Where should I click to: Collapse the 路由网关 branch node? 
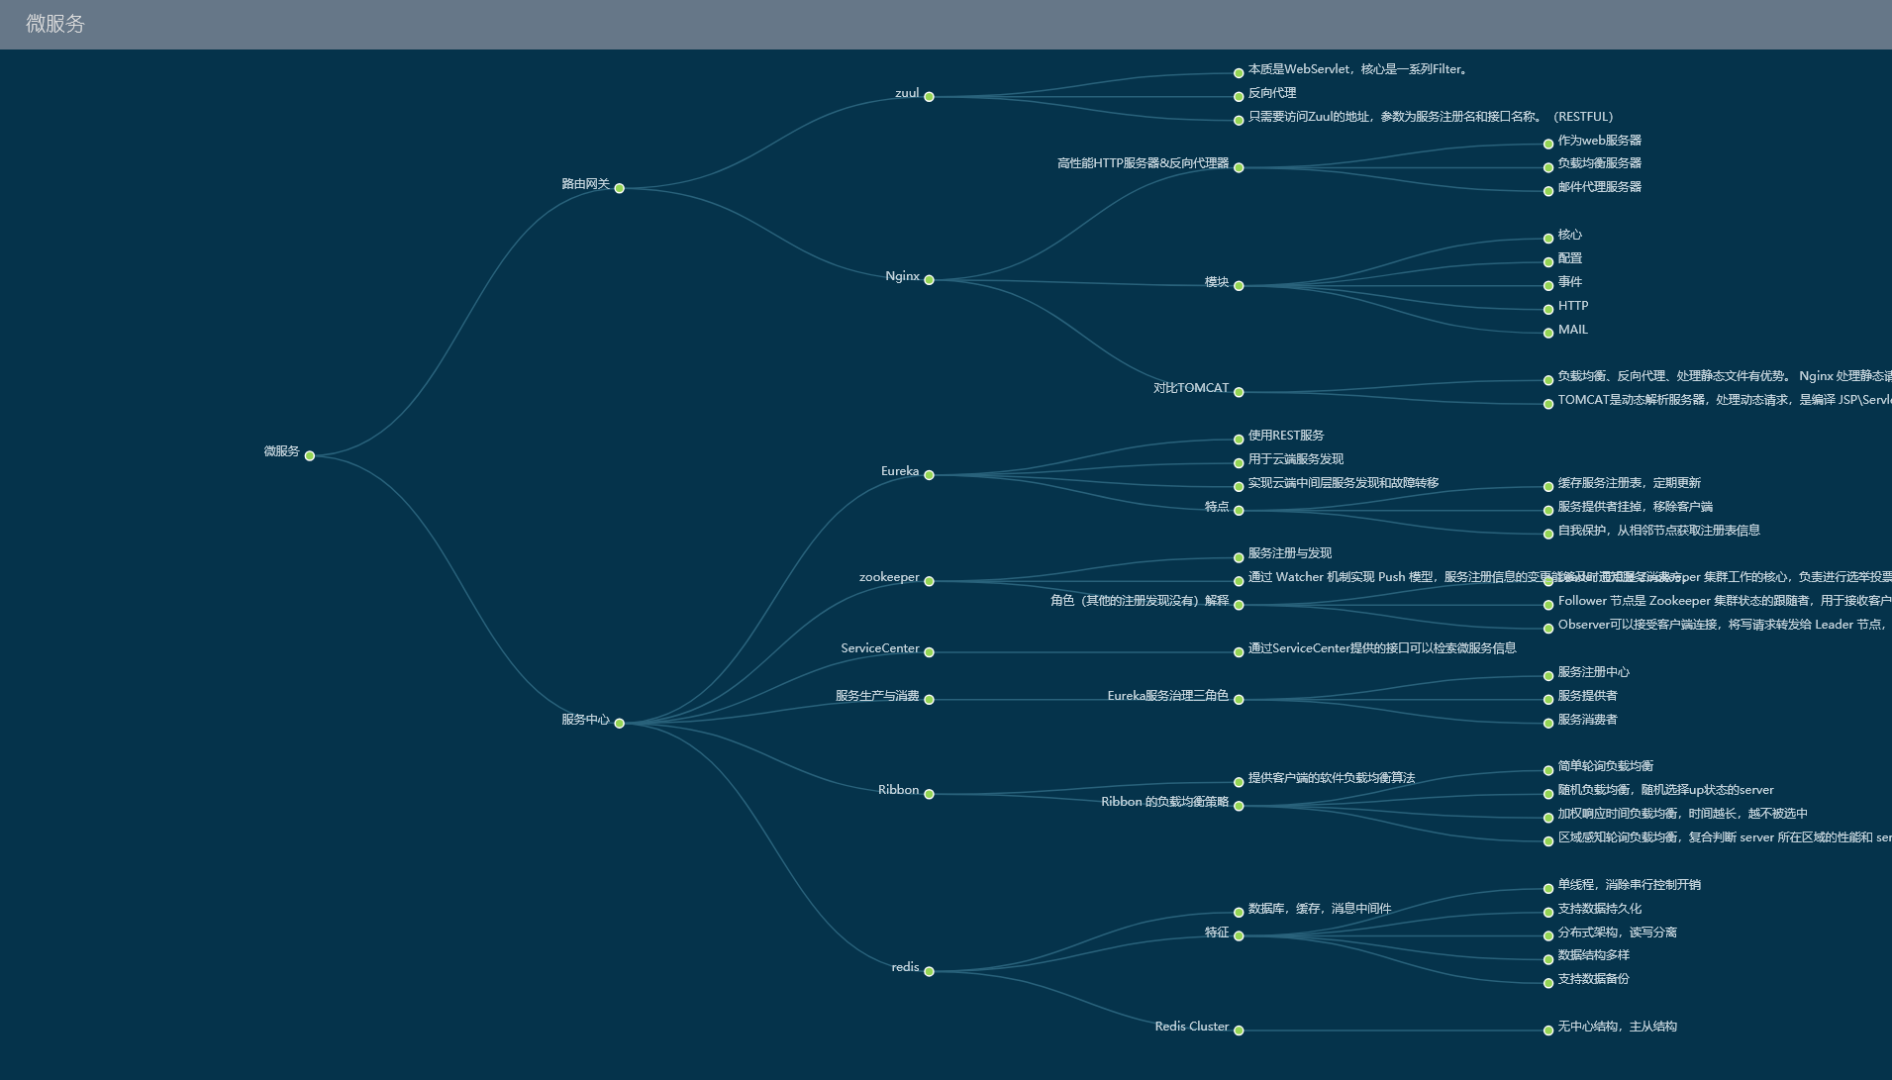point(619,188)
